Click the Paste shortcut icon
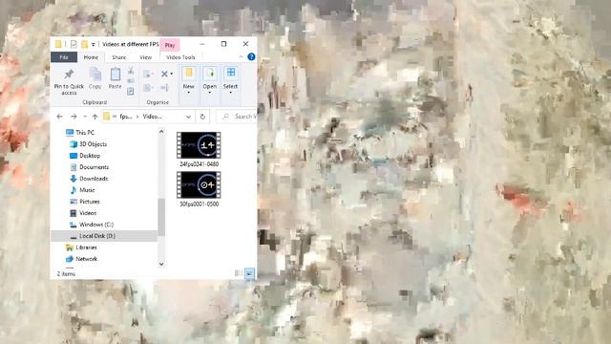The height and width of the screenshot is (344, 611). click(x=131, y=91)
